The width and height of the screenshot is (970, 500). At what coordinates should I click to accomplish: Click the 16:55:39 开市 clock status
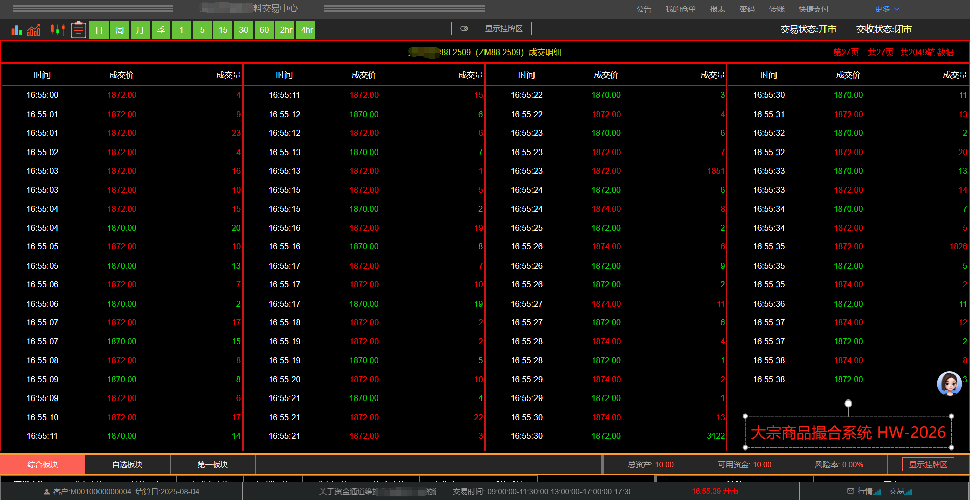pos(715,491)
